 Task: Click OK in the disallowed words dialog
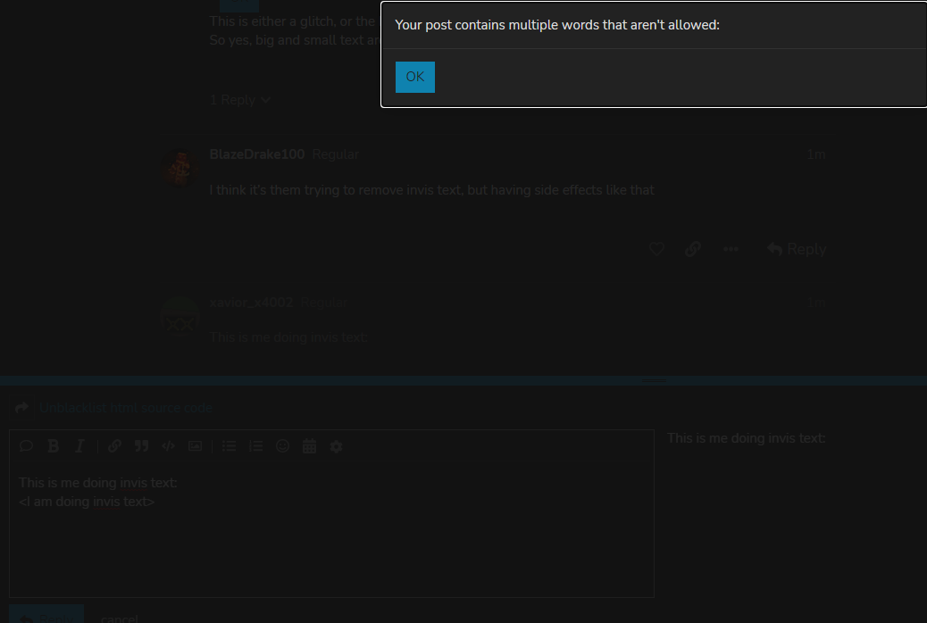(414, 77)
